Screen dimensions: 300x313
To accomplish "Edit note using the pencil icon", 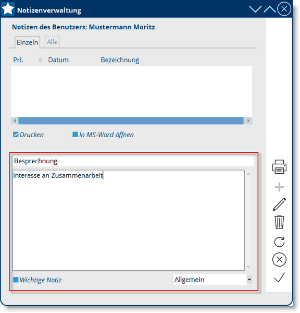I will click(279, 204).
